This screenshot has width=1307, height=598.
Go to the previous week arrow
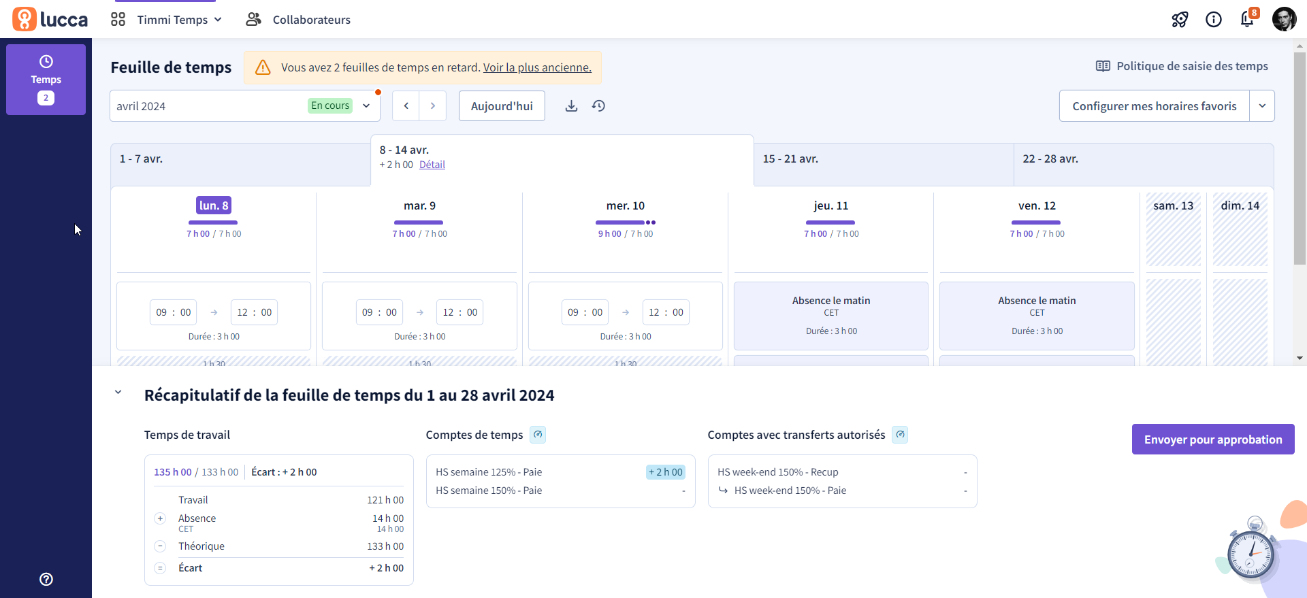coord(406,105)
